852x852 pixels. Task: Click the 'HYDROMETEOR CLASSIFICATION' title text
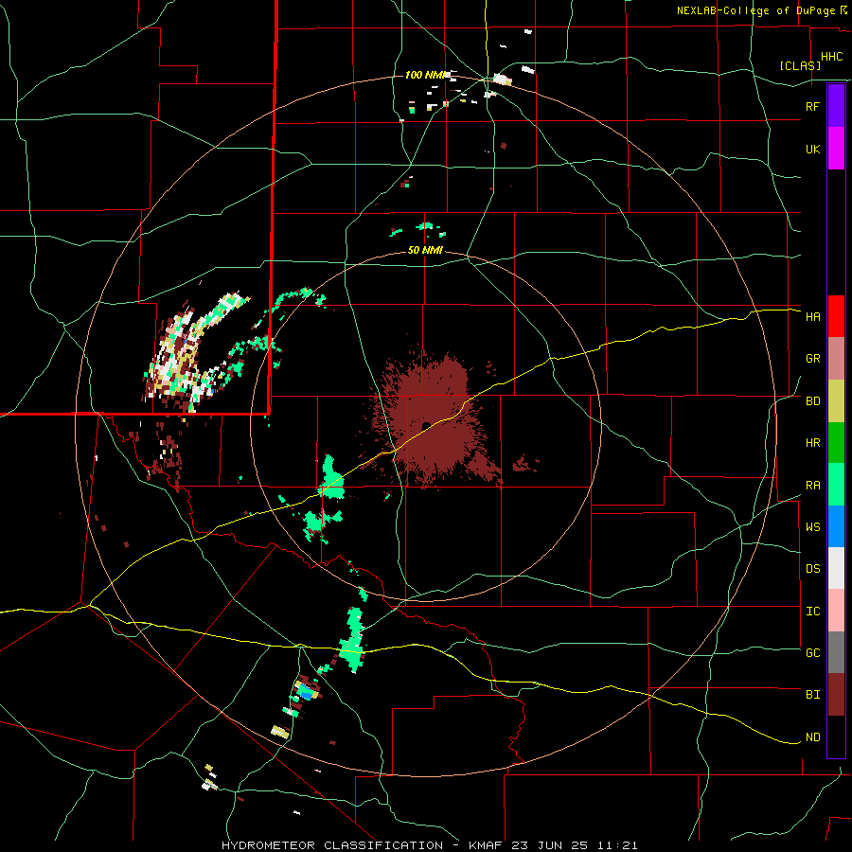(332, 845)
